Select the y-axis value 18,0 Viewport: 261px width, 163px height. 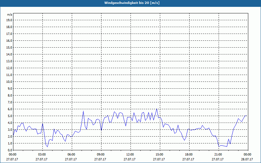[9, 27]
